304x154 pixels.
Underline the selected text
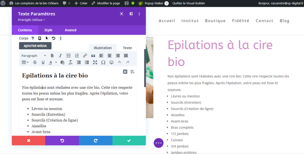click(x=43, y=62)
